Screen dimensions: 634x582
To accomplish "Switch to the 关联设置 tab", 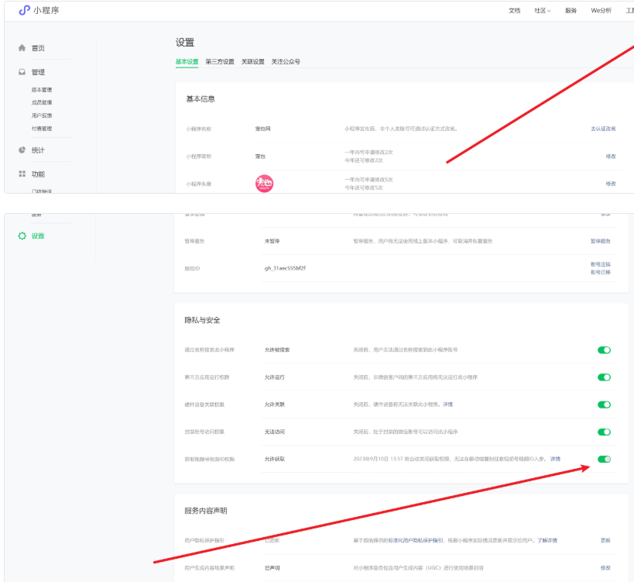I will [252, 61].
